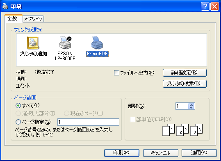221x161 pixels.
Task: Click the キャンセル button
Action: [x=161, y=153]
